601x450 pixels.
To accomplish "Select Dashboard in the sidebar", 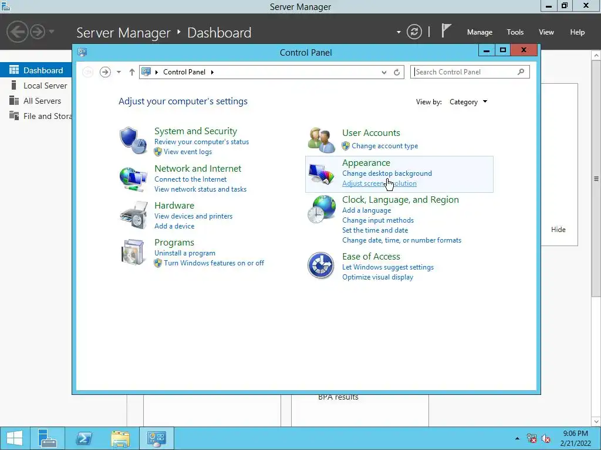I will pyautogui.click(x=36, y=70).
